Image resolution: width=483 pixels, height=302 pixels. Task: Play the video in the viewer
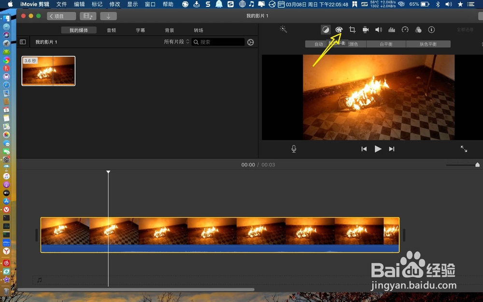(x=378, y=149)
